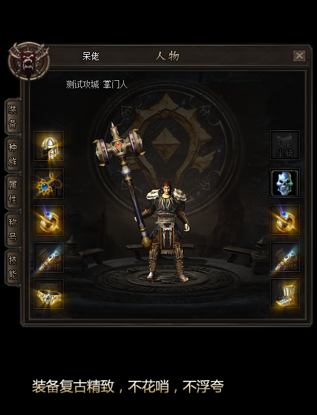Open the 属性 attributes tab
Screen dimensions: 317x415
[13, 192]
